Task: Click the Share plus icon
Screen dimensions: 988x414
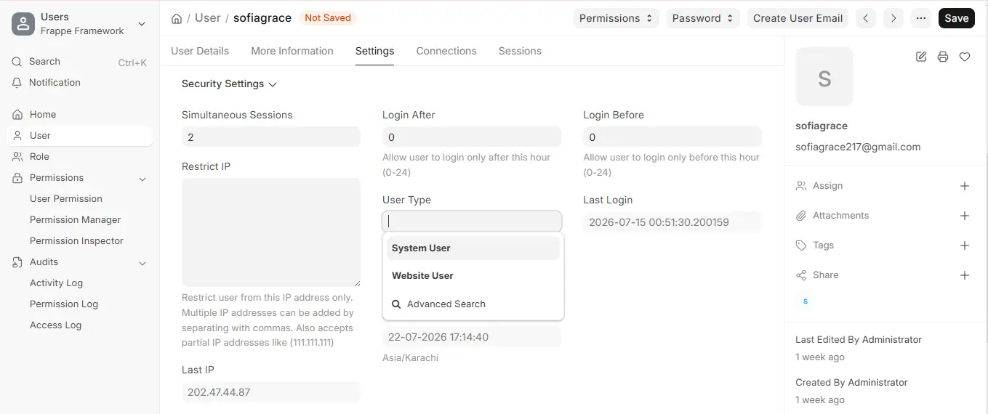Action: pyautogui.click(x=965, y=275)
